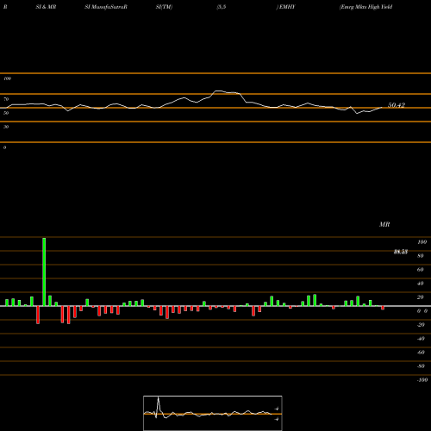
Task: Select the 'SI(TM)' header text
Action: [x=164, y=7]
